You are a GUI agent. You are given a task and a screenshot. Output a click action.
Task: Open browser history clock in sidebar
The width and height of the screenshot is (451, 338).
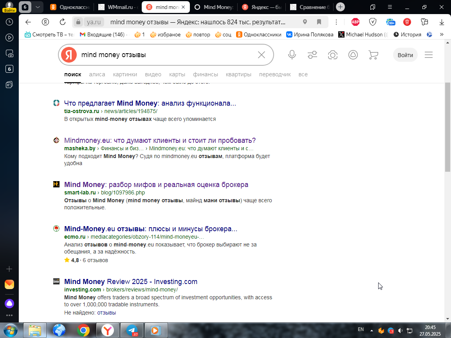point(9,22)
